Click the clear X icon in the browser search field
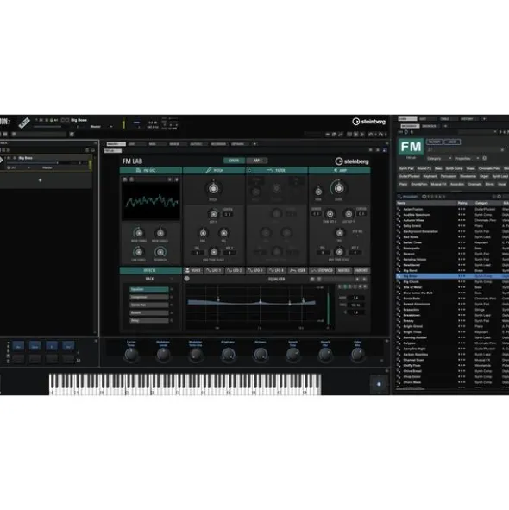The image size is (509, 510). click(x=502, y=149)
